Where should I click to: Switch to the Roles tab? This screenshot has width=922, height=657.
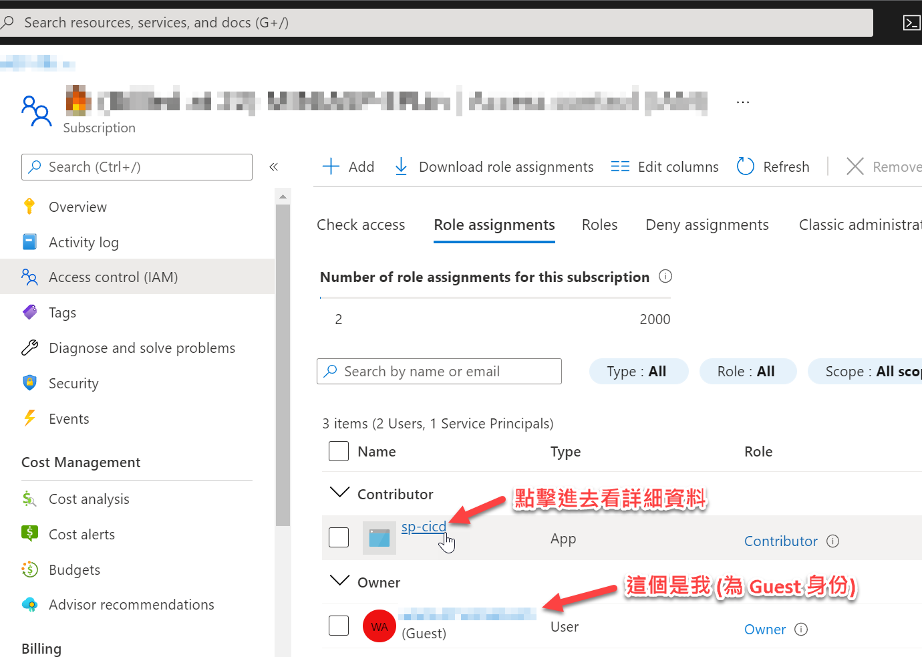point(599,225)
